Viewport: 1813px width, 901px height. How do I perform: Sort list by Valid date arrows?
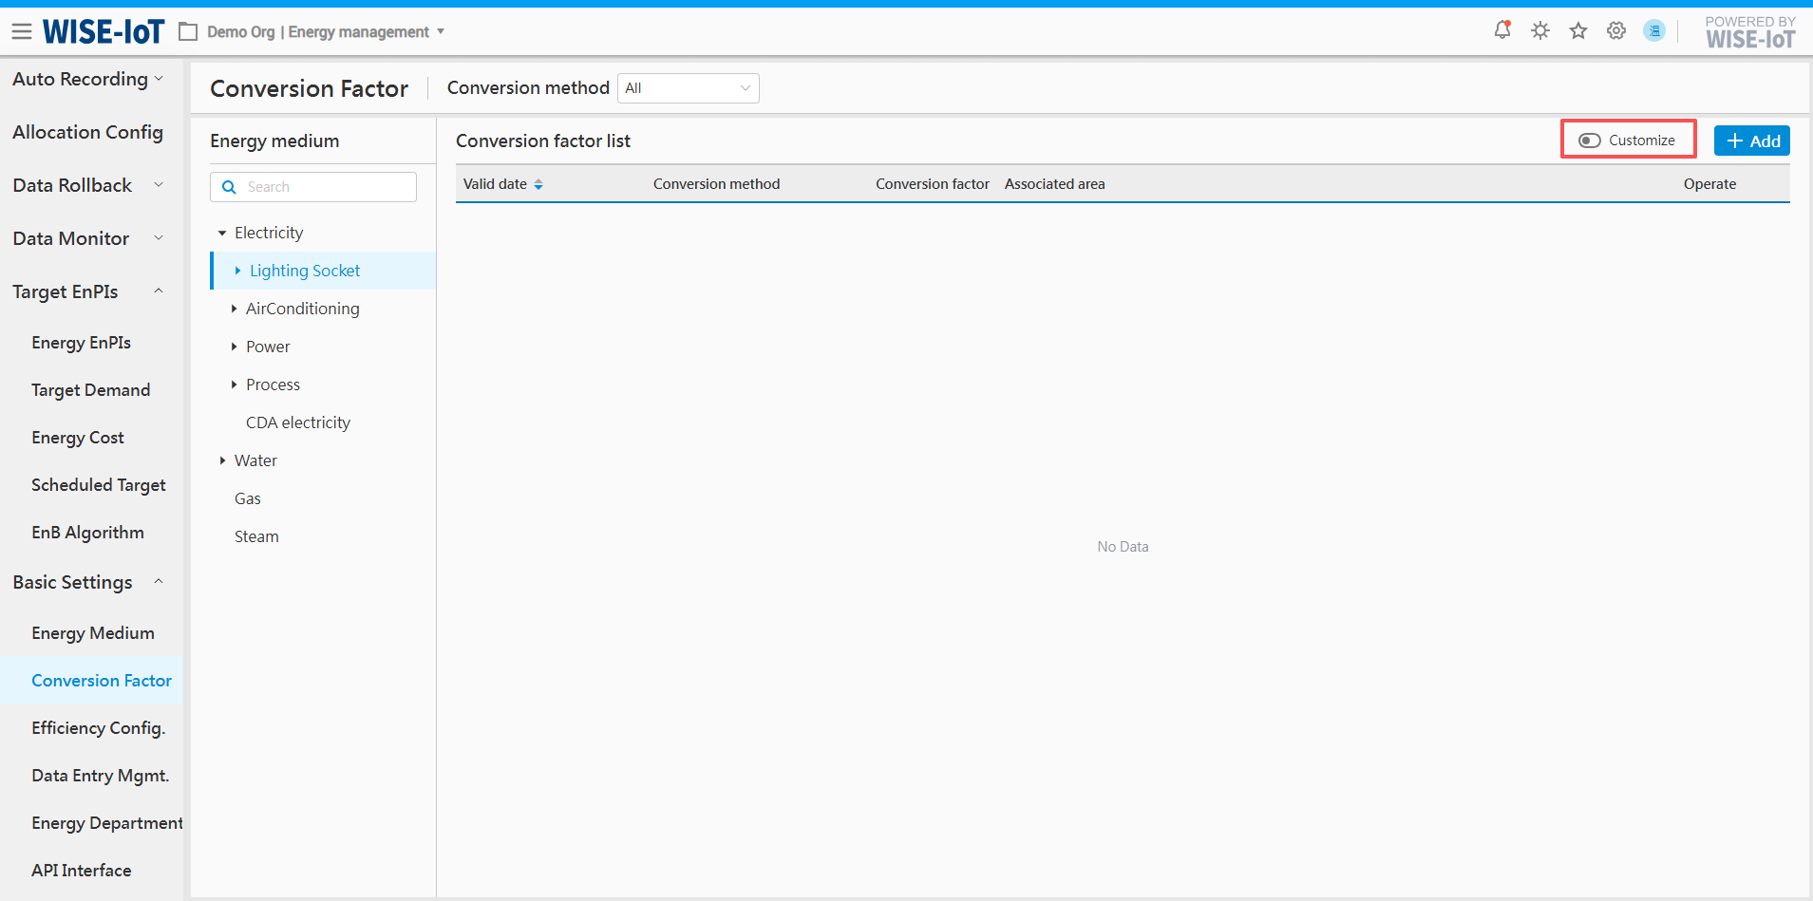point(538,184)
